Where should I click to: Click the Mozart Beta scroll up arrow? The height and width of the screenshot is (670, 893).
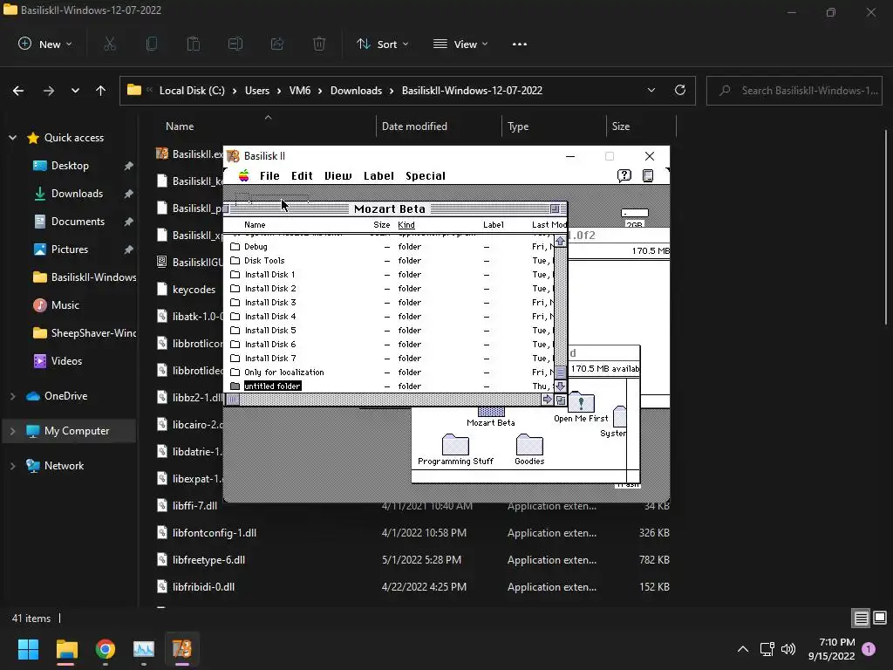[561, 242]
